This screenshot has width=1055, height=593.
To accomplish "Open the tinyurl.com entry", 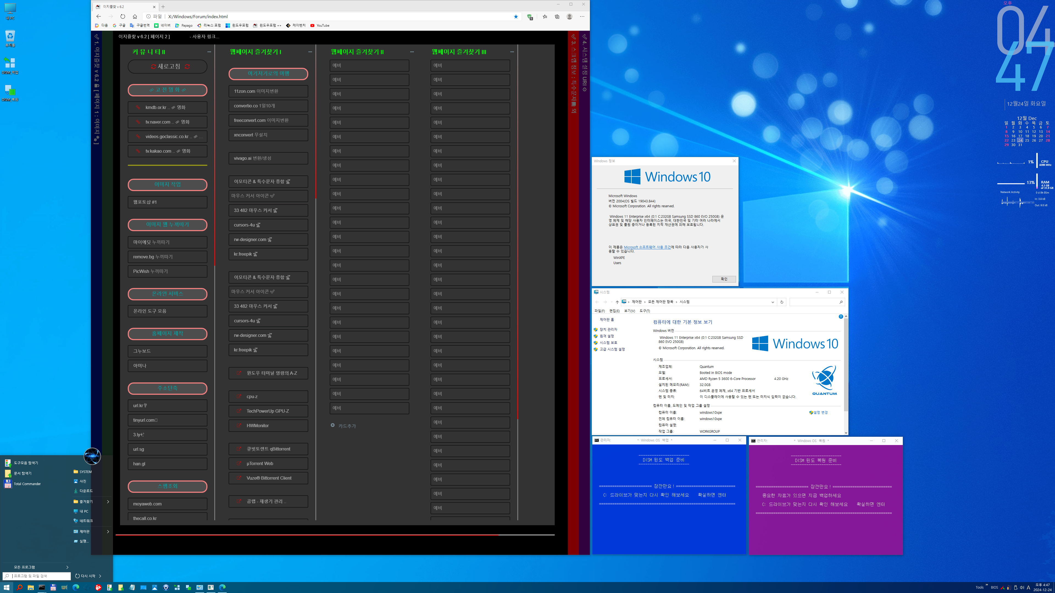I will (x=168, y=420).
